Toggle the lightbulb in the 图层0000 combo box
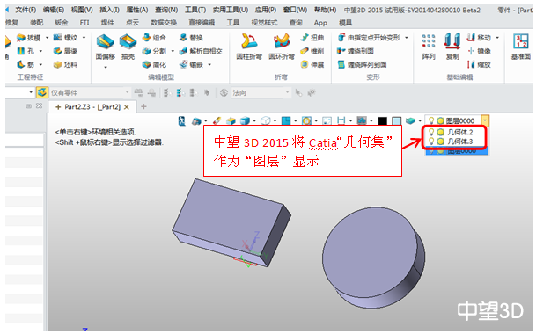Screen dimensions: 536x334 tap(431, 120)
